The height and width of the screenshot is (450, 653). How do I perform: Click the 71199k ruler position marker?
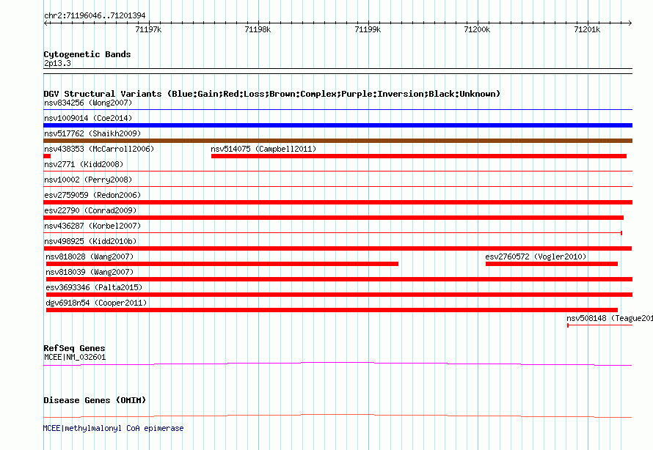367,29
